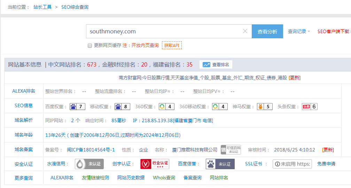Viewport: 351px width, 188px height.
Task: Click audit time 2018/6/25 4:10:12
Action: [x=295, y=150]
